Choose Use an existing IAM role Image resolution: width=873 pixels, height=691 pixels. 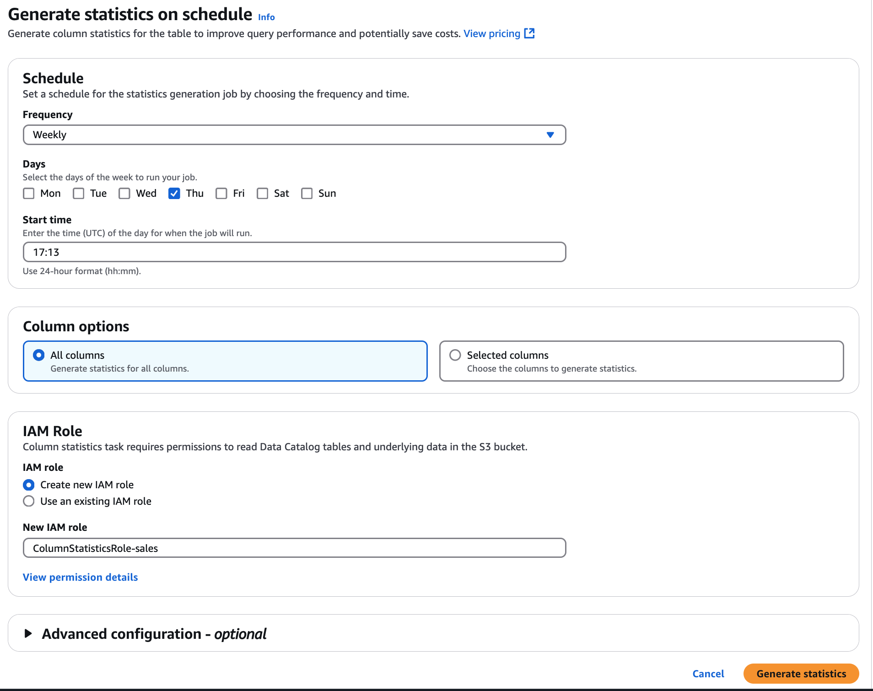click(x=29, y=501)
